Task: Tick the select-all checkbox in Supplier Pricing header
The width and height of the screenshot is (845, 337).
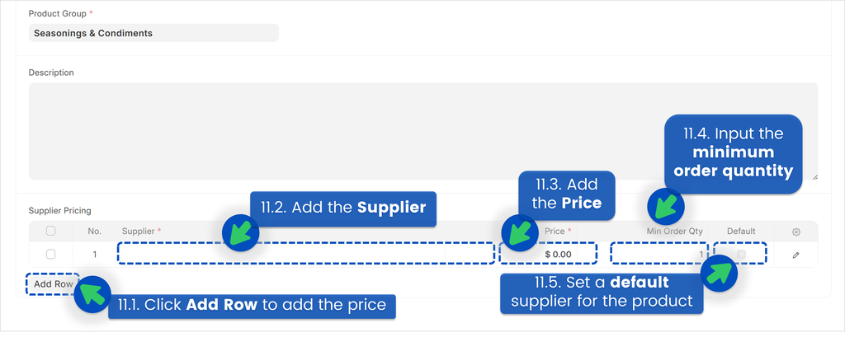Action: tap(50, 231)
